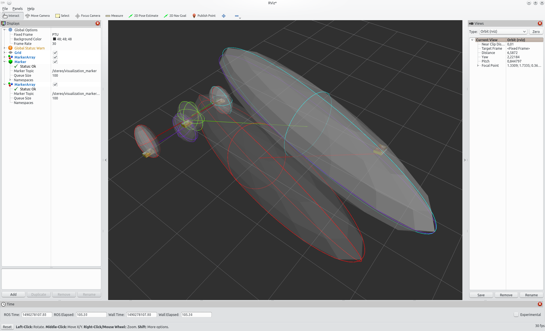Open the File menu

pos(5,9)
